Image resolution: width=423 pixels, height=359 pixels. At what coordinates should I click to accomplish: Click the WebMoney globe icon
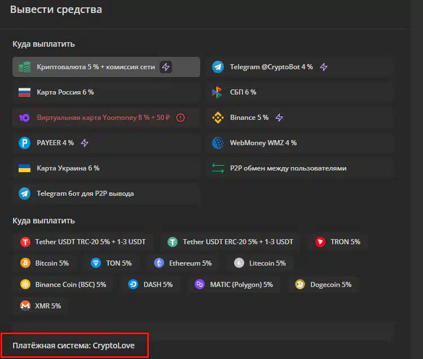(x=218, y=143)
